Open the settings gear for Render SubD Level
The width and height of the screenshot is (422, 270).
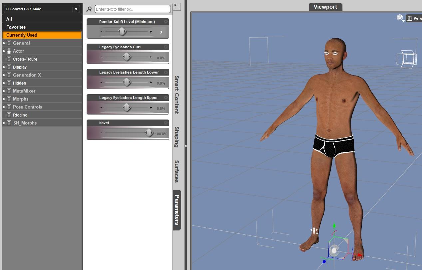pyautogui.click(x=166, y=22)
